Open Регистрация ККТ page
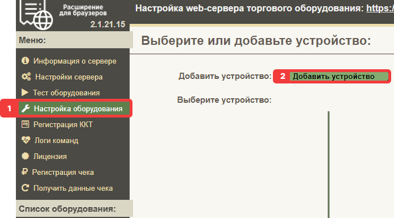 pos(63,124)
